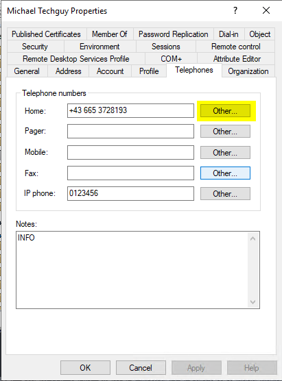This screenshot has height=381, width=282.
Task: Discard changes with the Cancel button
Action: (141, 367)
